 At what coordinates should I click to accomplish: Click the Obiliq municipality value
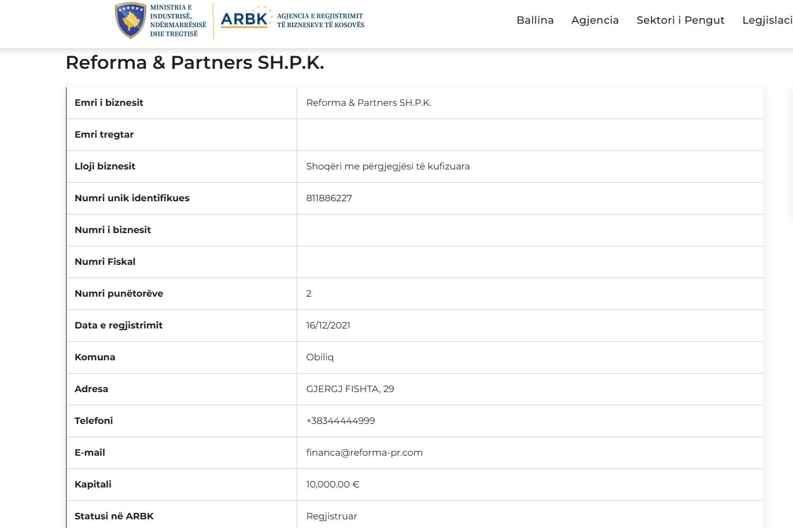point(319,357)
